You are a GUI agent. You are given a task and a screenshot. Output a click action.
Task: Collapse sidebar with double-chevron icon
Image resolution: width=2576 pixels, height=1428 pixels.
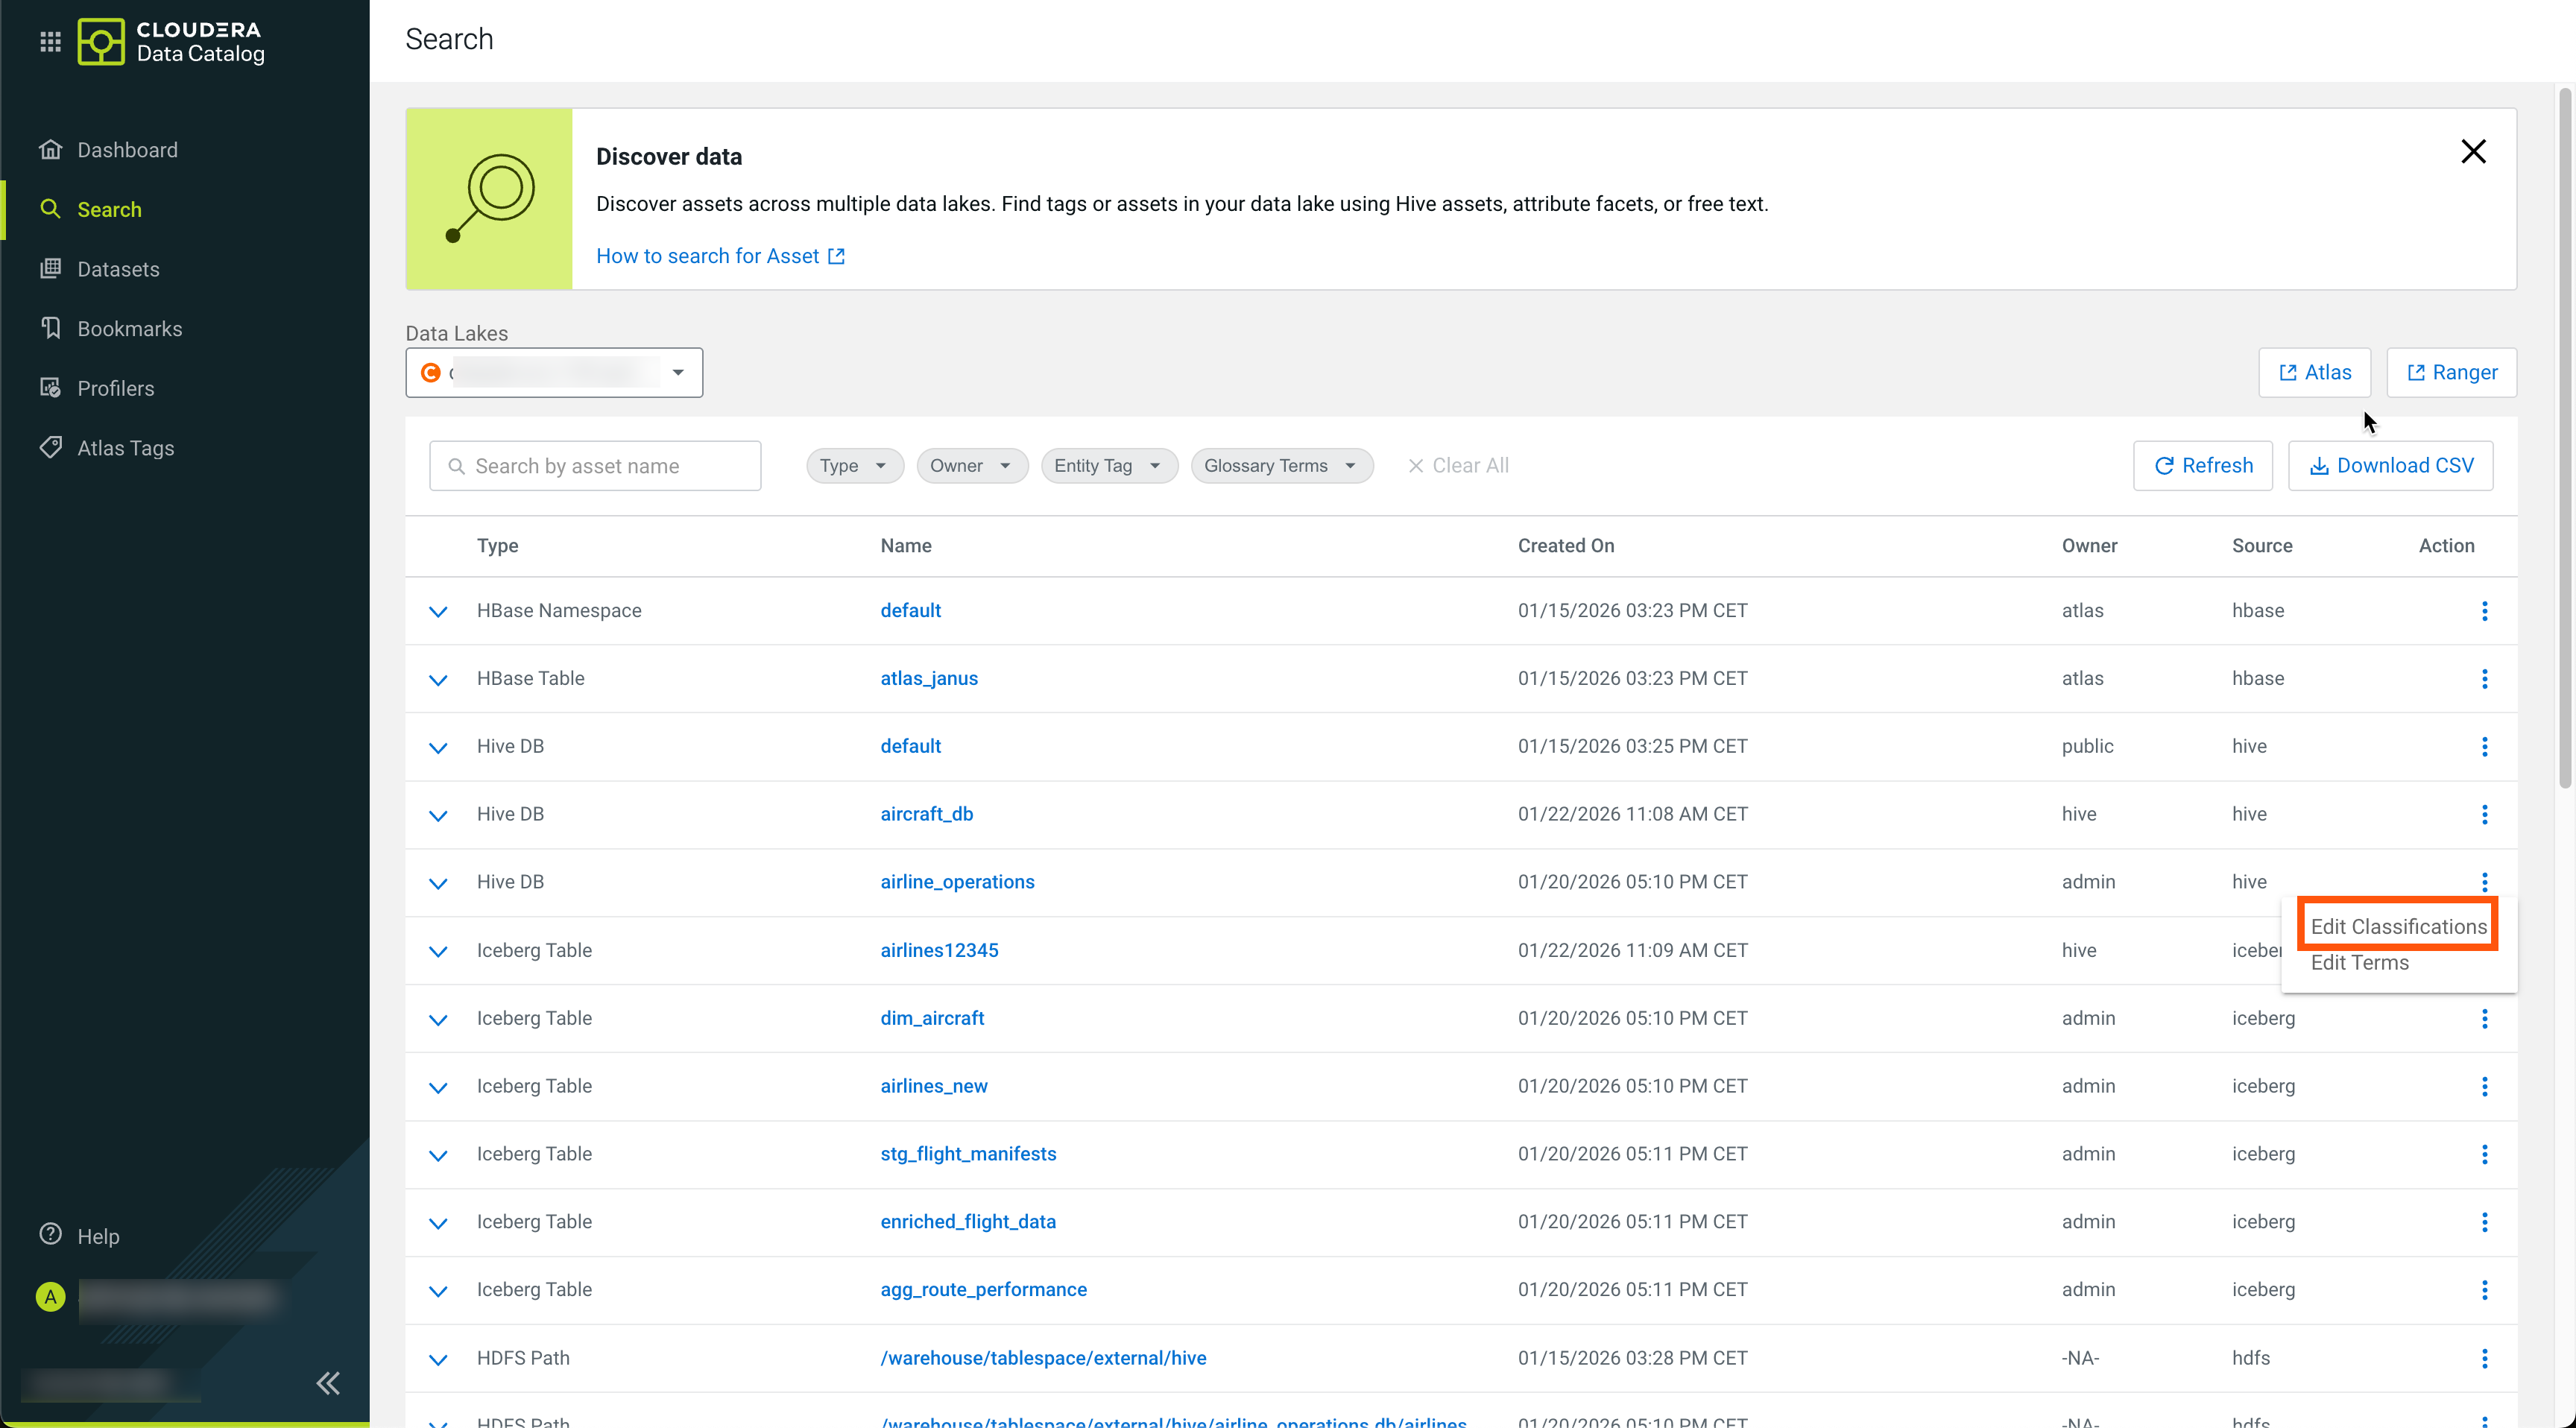point(328,1383)
